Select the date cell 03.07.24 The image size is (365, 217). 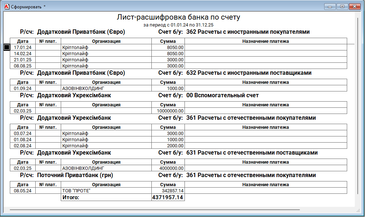click(x=23, y=134)
